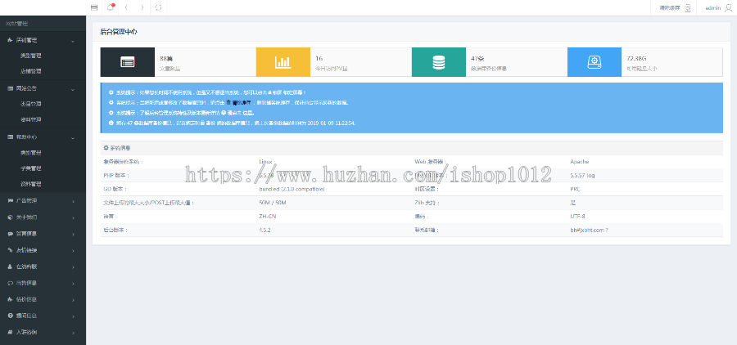Open 栏目管理 under 网站公告
737x345 pixels.
pyautogui.click(x=30, y=104)
